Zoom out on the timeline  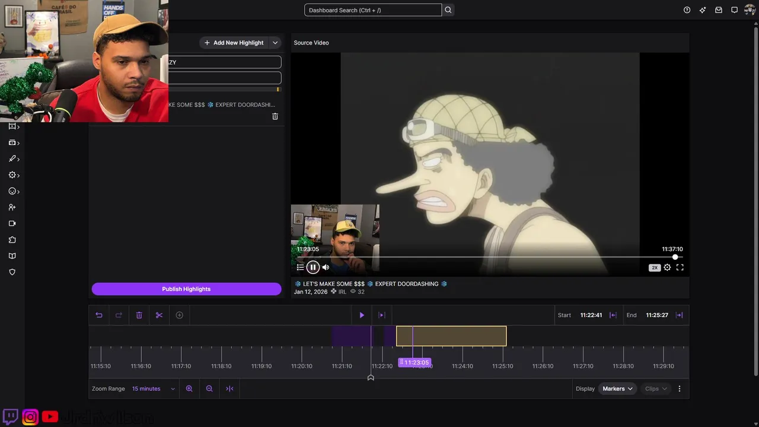pyautogui.click(x=209, y=388)
